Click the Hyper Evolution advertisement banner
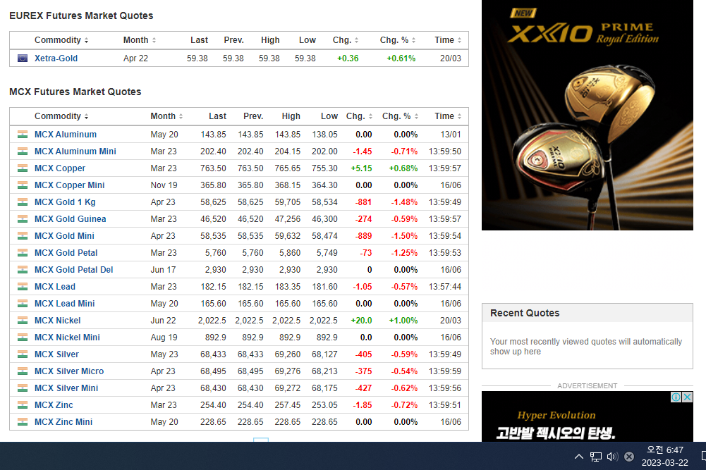The image size is (706, 470). [587, 416]
